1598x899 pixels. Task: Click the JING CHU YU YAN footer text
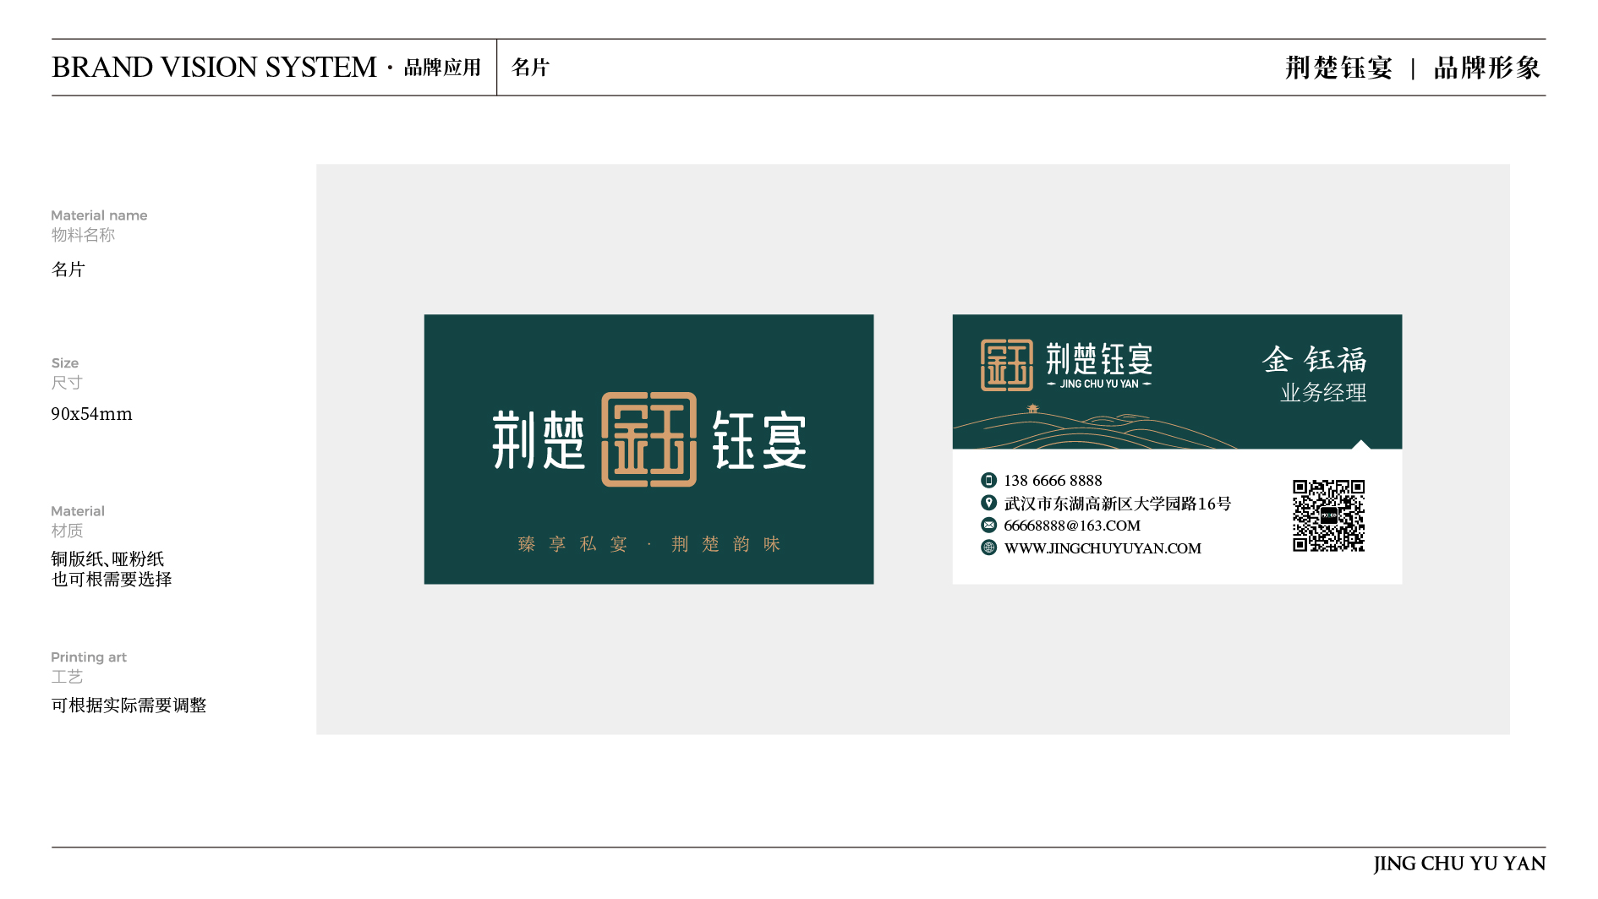coord(1459,864)
